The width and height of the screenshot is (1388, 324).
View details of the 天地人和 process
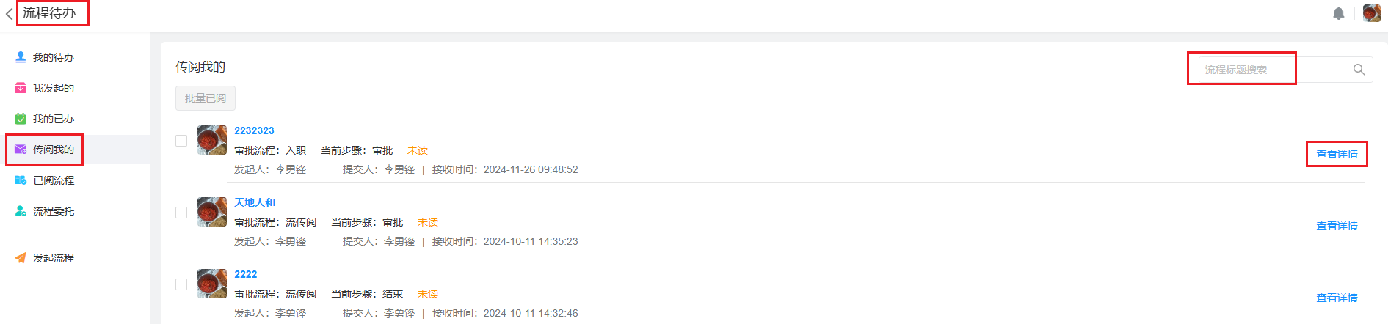click(1337, 226)
